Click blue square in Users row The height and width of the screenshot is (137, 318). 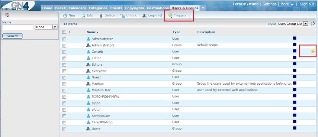pos(295,128)
